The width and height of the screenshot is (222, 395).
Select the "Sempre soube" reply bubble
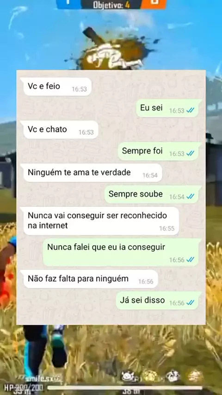click(x=153, y=194)
